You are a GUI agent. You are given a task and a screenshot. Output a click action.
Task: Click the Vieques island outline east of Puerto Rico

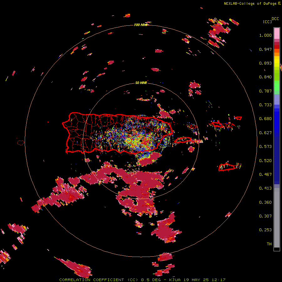click(x=183, y=140)
